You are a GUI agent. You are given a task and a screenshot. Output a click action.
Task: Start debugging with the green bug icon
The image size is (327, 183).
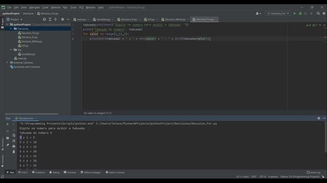300,14
